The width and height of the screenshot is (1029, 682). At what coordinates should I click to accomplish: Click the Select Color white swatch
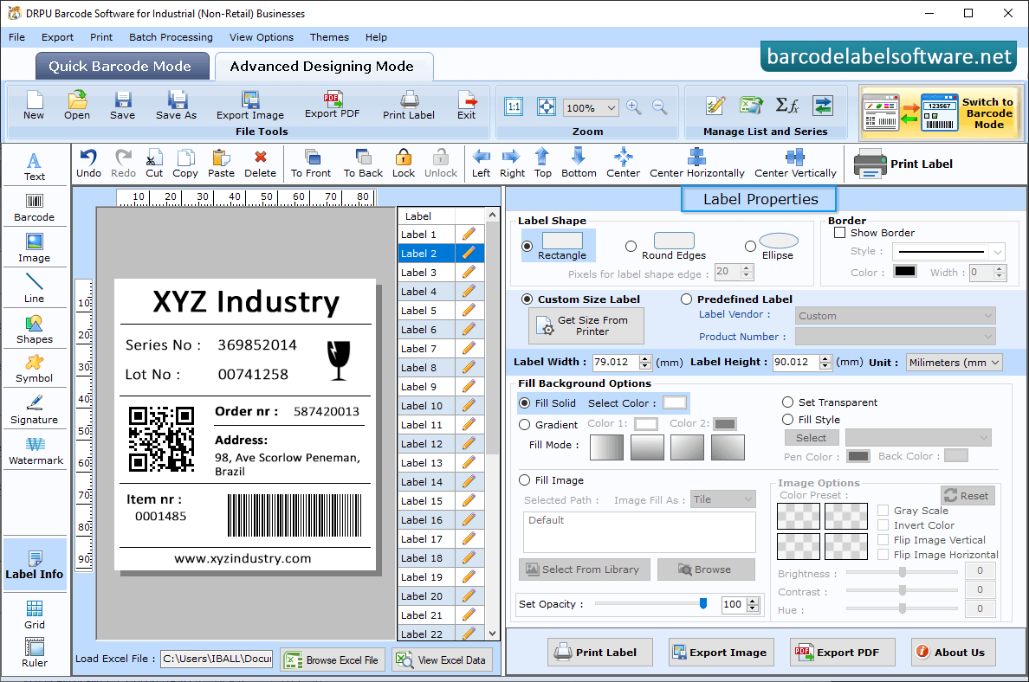(x=674, y=402)
